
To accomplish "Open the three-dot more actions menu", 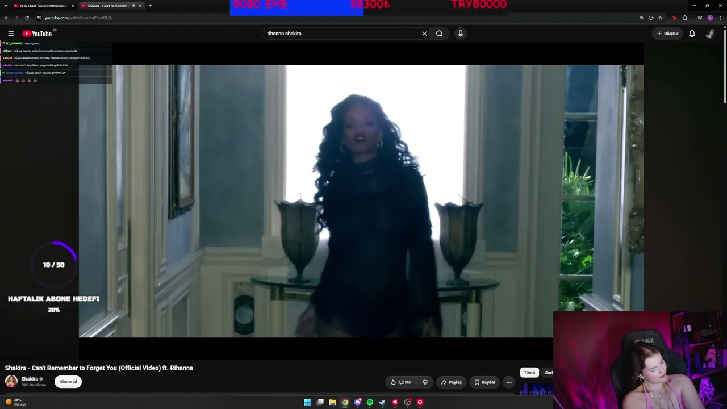I will [509, 382].
